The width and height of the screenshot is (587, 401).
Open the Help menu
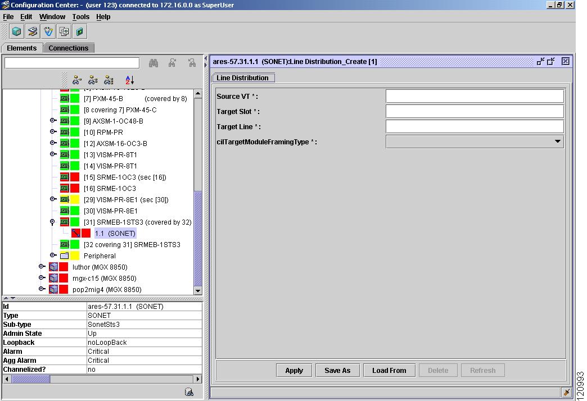click(x=103, y=17)
